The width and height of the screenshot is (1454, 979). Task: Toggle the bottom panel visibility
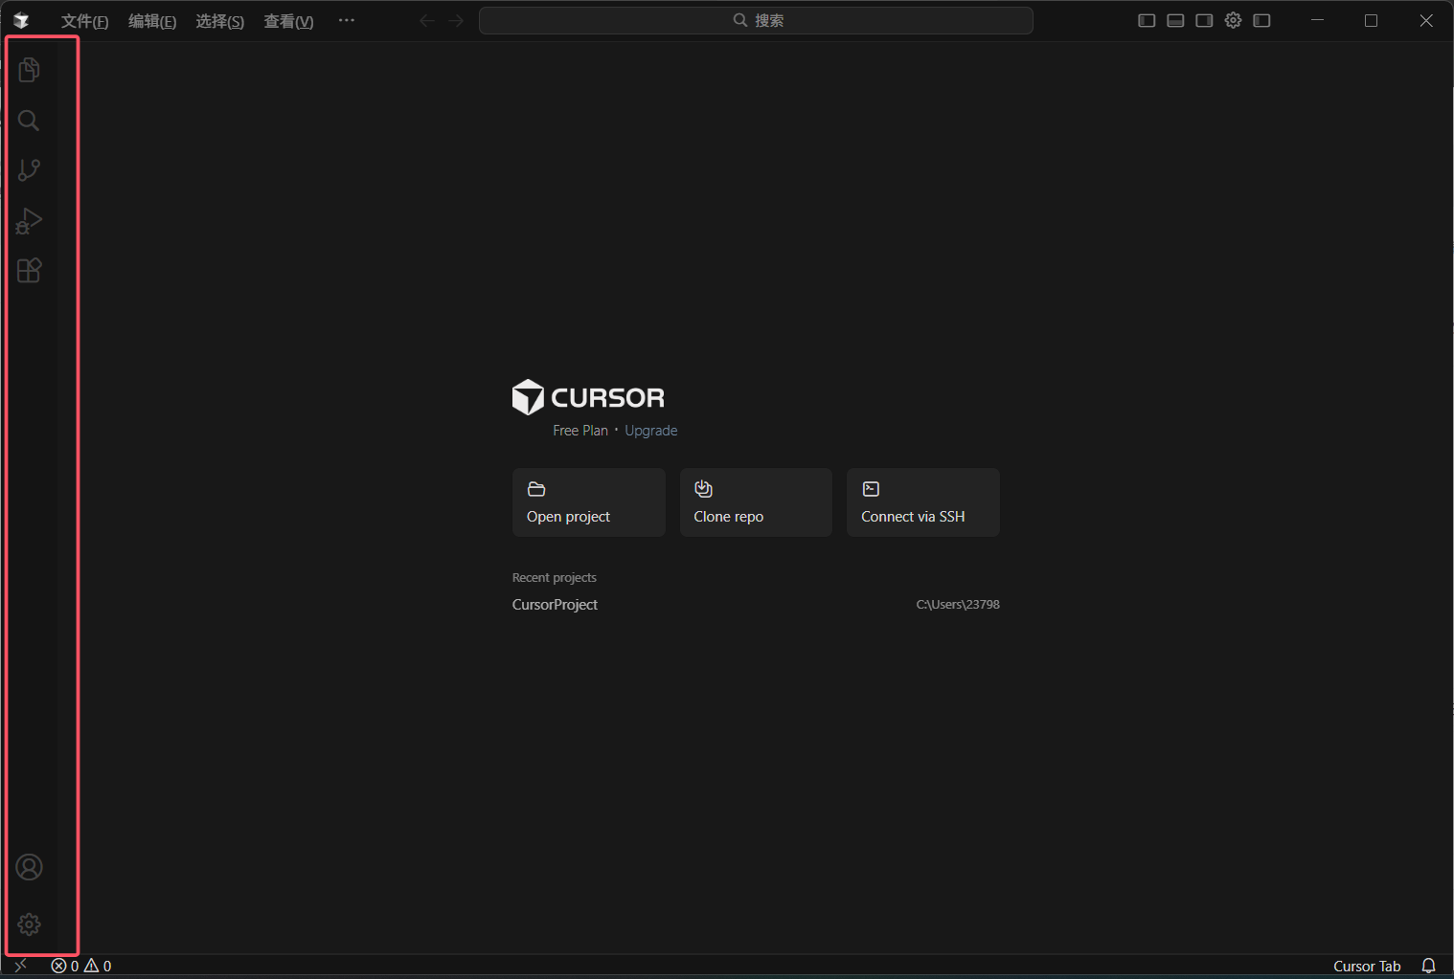pyautogui.click(x=1175, y=19)
